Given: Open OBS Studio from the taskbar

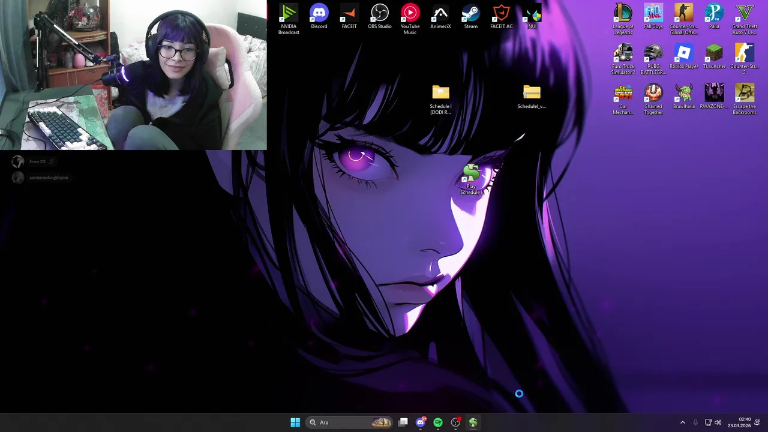Looking at the screenshot, I should pyautogui.click(x=455, y=422).
